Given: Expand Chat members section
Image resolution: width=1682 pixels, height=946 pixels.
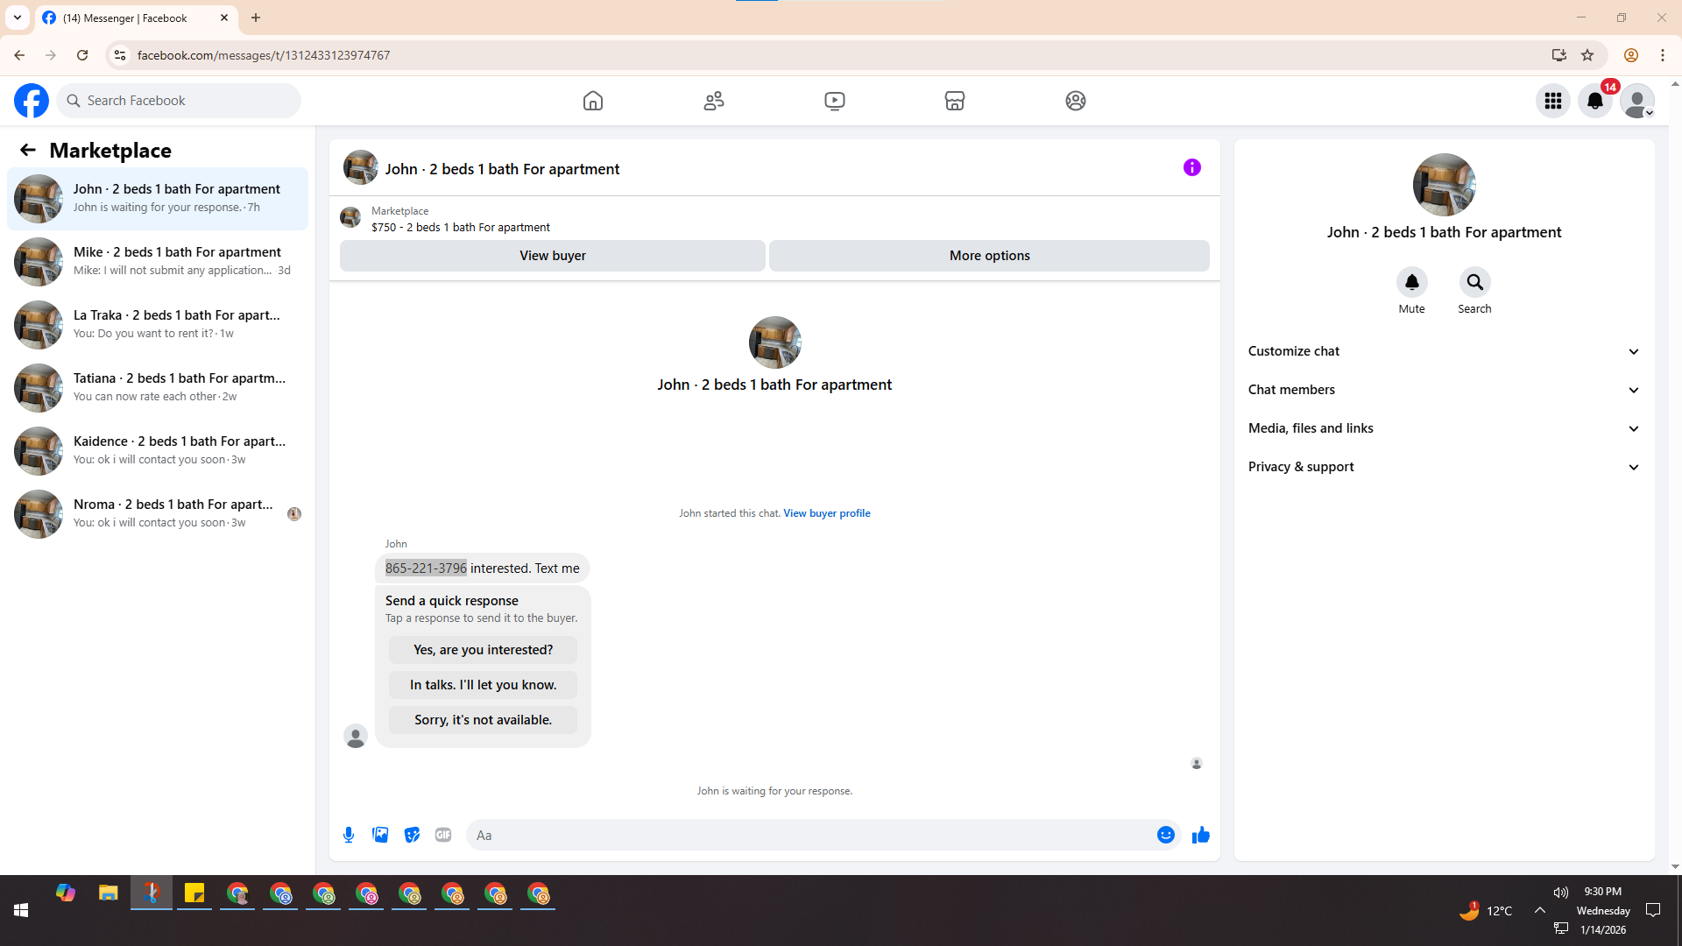Looking at the screenshot, I should pyautogui.click(x=1444, y=390).
